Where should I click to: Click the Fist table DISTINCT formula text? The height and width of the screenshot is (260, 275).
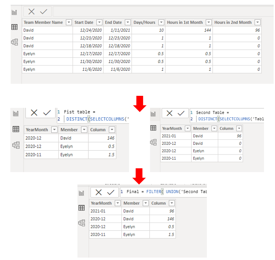point(97,119)
